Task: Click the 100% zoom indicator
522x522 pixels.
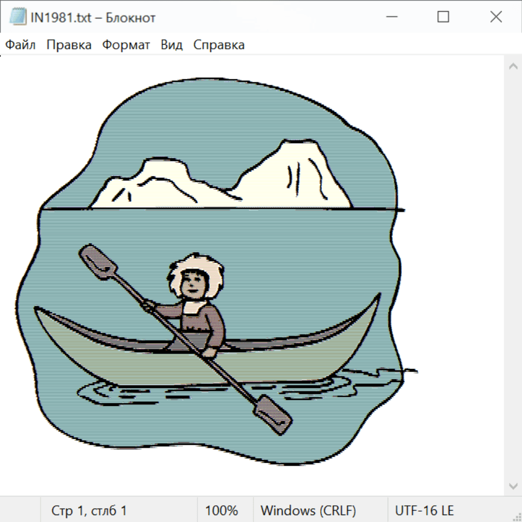Action: [222, 510]
